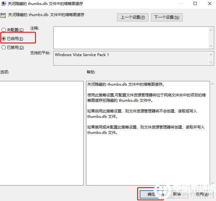Screen dimensions: 216x201
Task: Click help line '关闭隐藏的 thumbs.db 文件中的缩略图缓存。'
Action: click(x=126, y=84)
